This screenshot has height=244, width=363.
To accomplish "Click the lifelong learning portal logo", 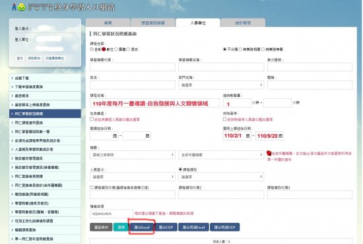I will (63, 7).
